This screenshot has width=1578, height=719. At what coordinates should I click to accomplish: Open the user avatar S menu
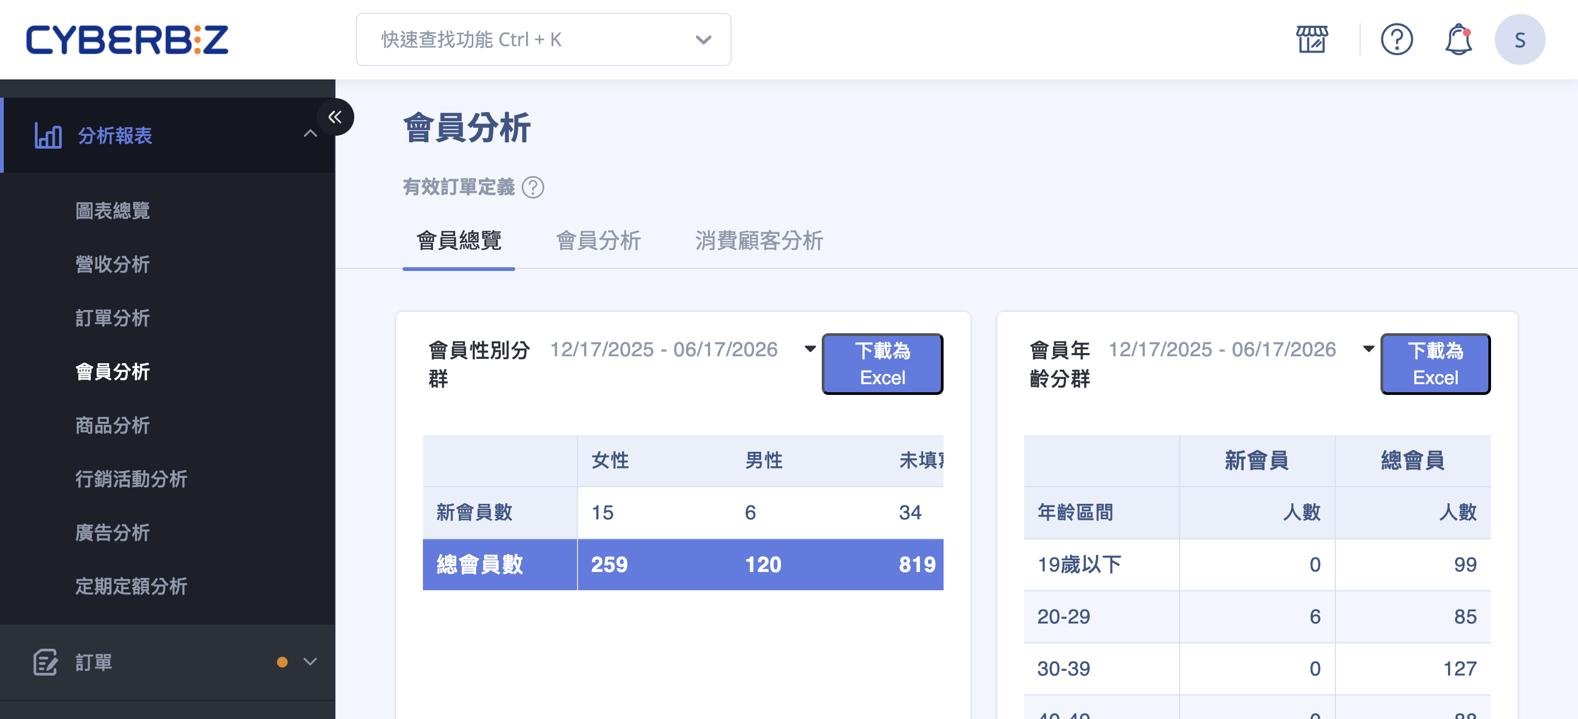[x=1519, y=40]
